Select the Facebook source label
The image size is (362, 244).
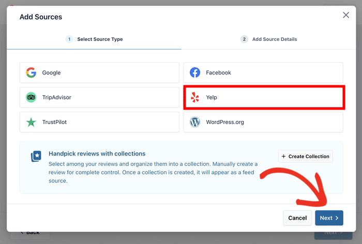coord(218,73)
